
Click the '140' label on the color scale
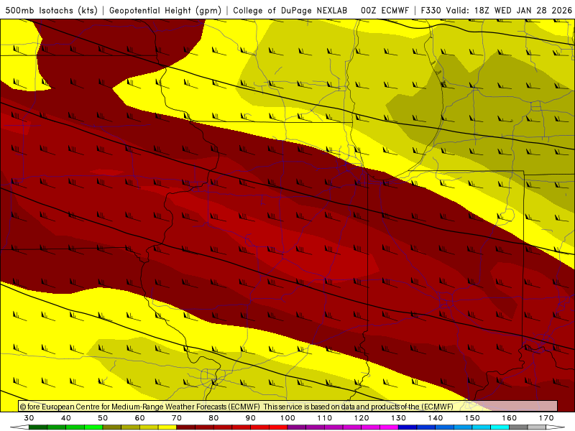pos(436,418)
